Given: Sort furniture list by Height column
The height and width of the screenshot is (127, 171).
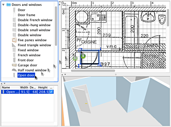Looking at the screenshot, I should point(43,87).
